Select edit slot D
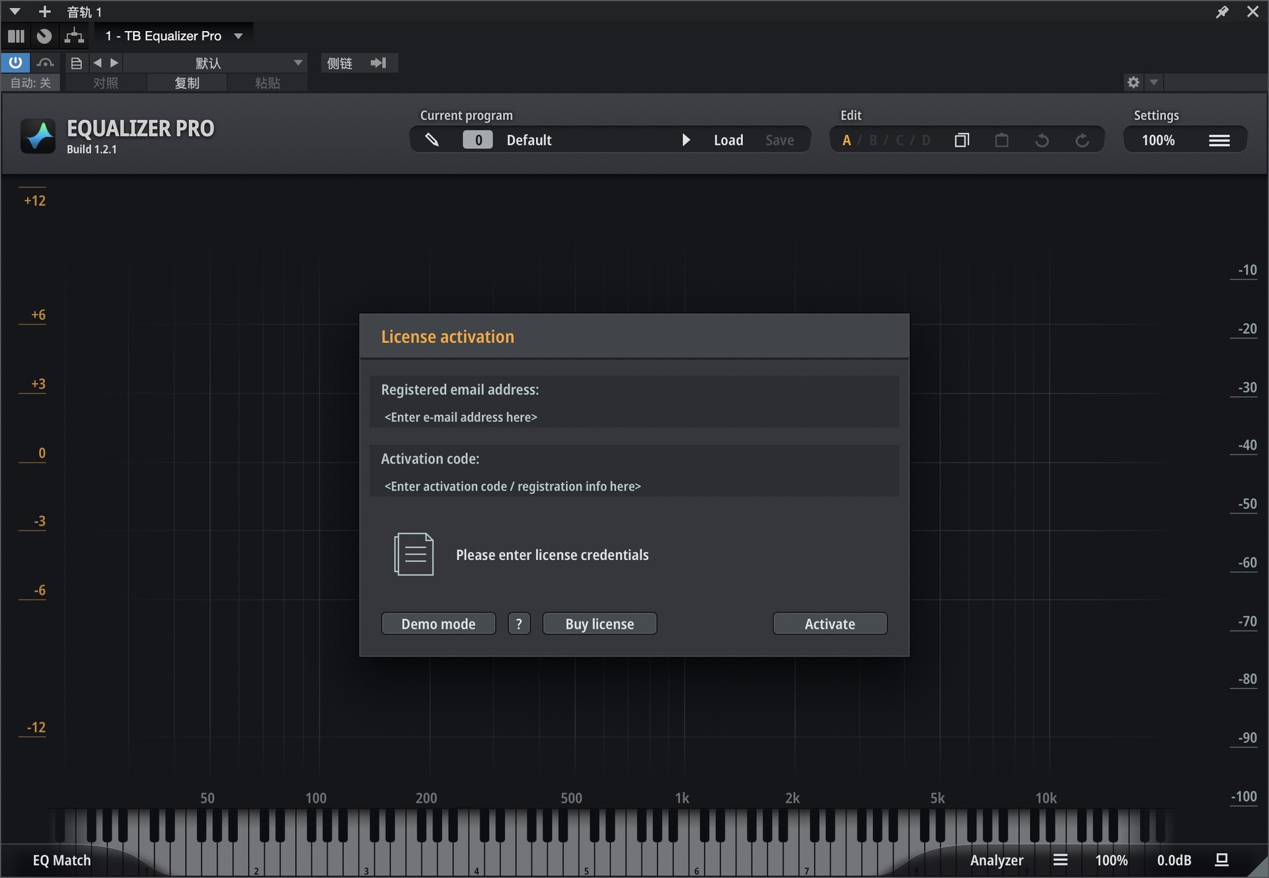The image size is (1269, 878). [x=926, y=140]
